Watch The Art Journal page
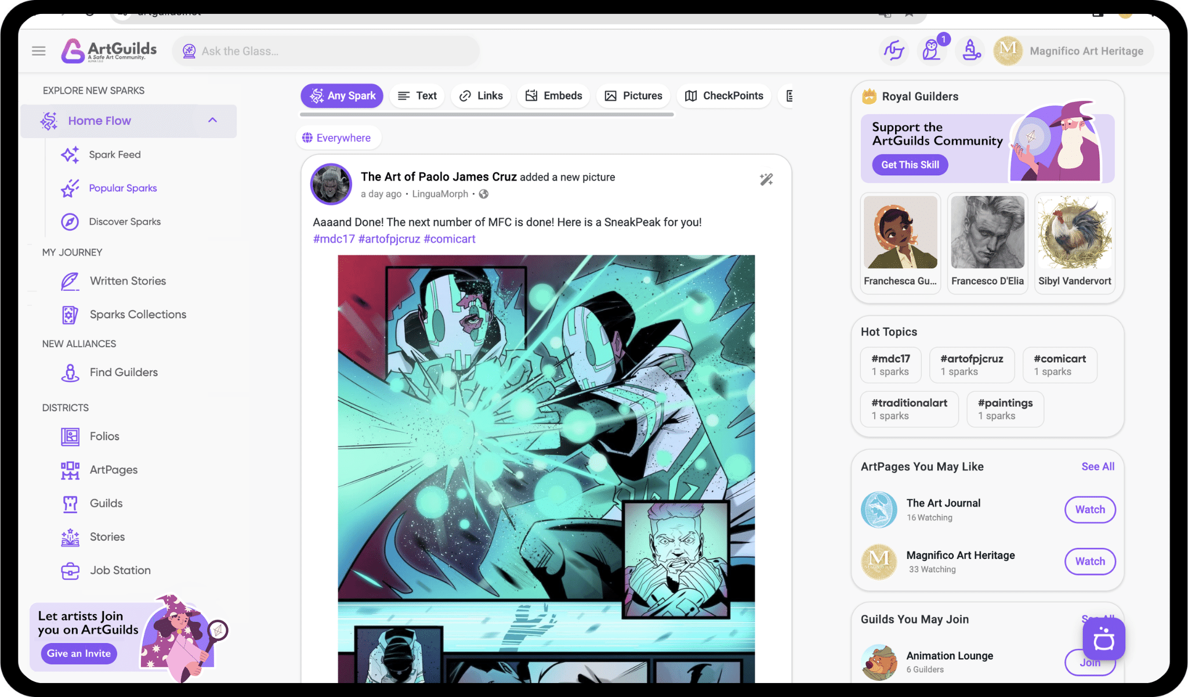Screen dimensions: 1188x697 [1089, 510]
